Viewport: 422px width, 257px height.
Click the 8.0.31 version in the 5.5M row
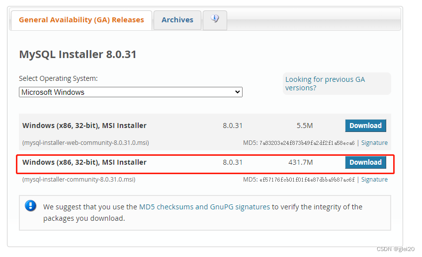tap(233, 126)
